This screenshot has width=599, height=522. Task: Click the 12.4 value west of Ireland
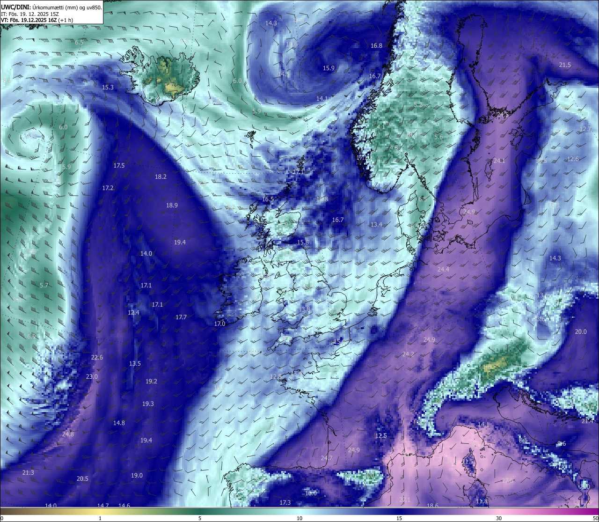click(133, 312)
